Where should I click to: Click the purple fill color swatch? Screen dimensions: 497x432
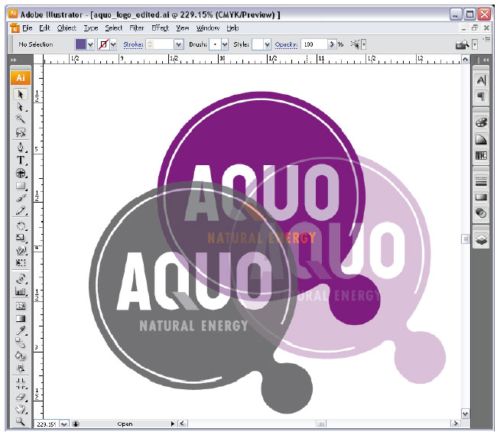click(80, 45)
